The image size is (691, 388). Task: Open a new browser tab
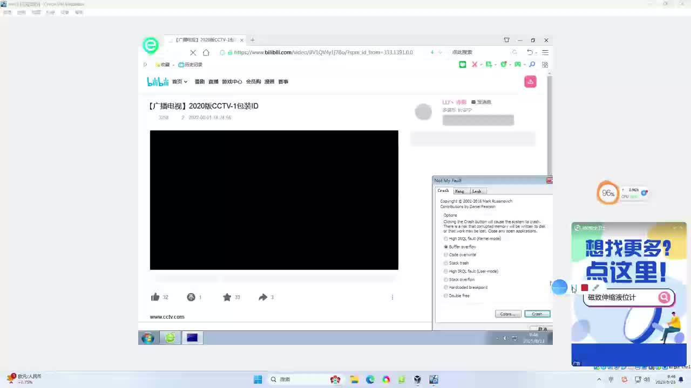pyautogui.click(x=252, y=40)
